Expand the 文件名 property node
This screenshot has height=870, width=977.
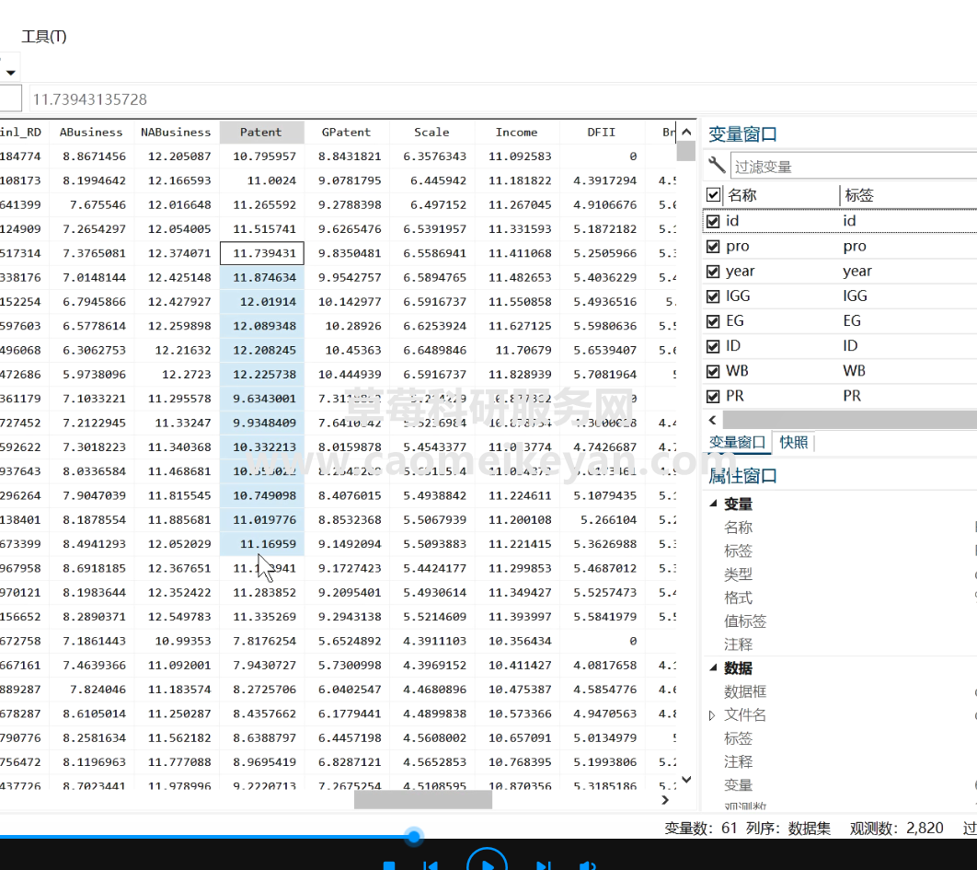point(711,715)
